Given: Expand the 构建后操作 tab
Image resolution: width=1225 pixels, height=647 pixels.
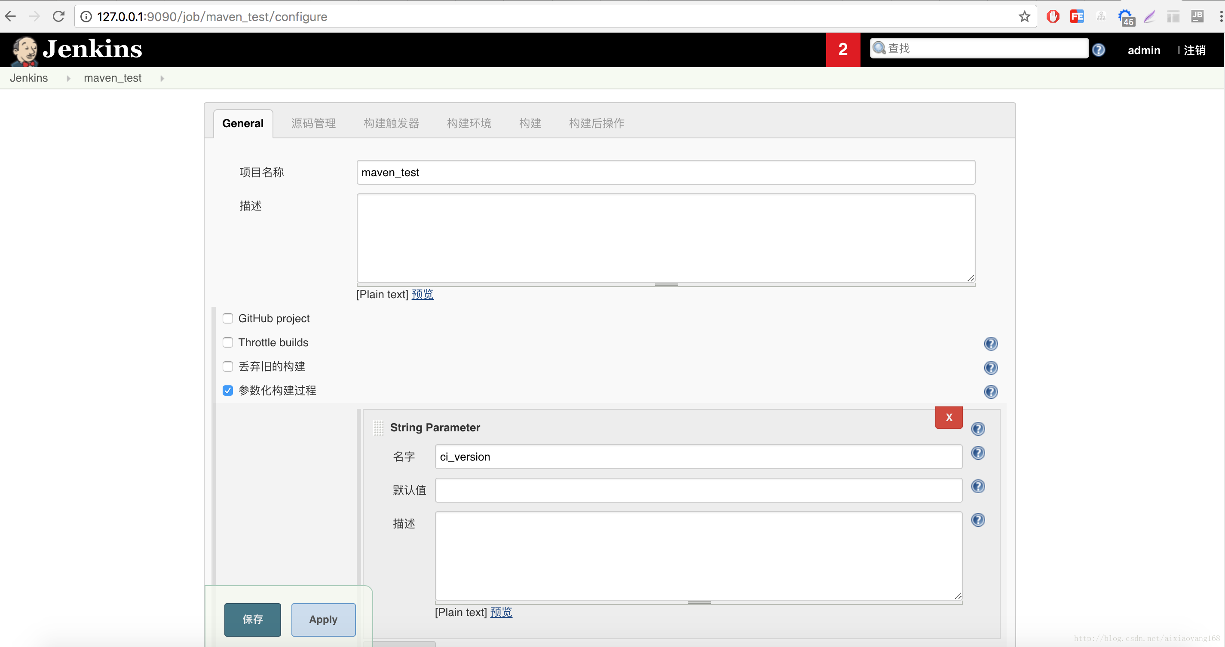Looking at the screenshot, I should (595, 123).
